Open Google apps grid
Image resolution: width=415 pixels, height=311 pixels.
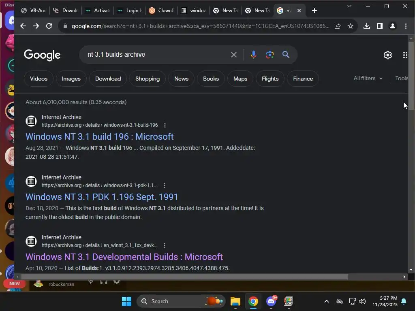click(405, 55)
